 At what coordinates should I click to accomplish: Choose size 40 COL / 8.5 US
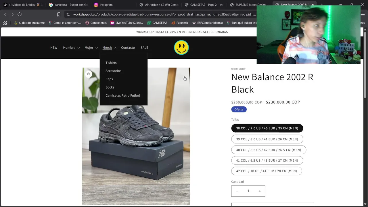tap(269, 150)
